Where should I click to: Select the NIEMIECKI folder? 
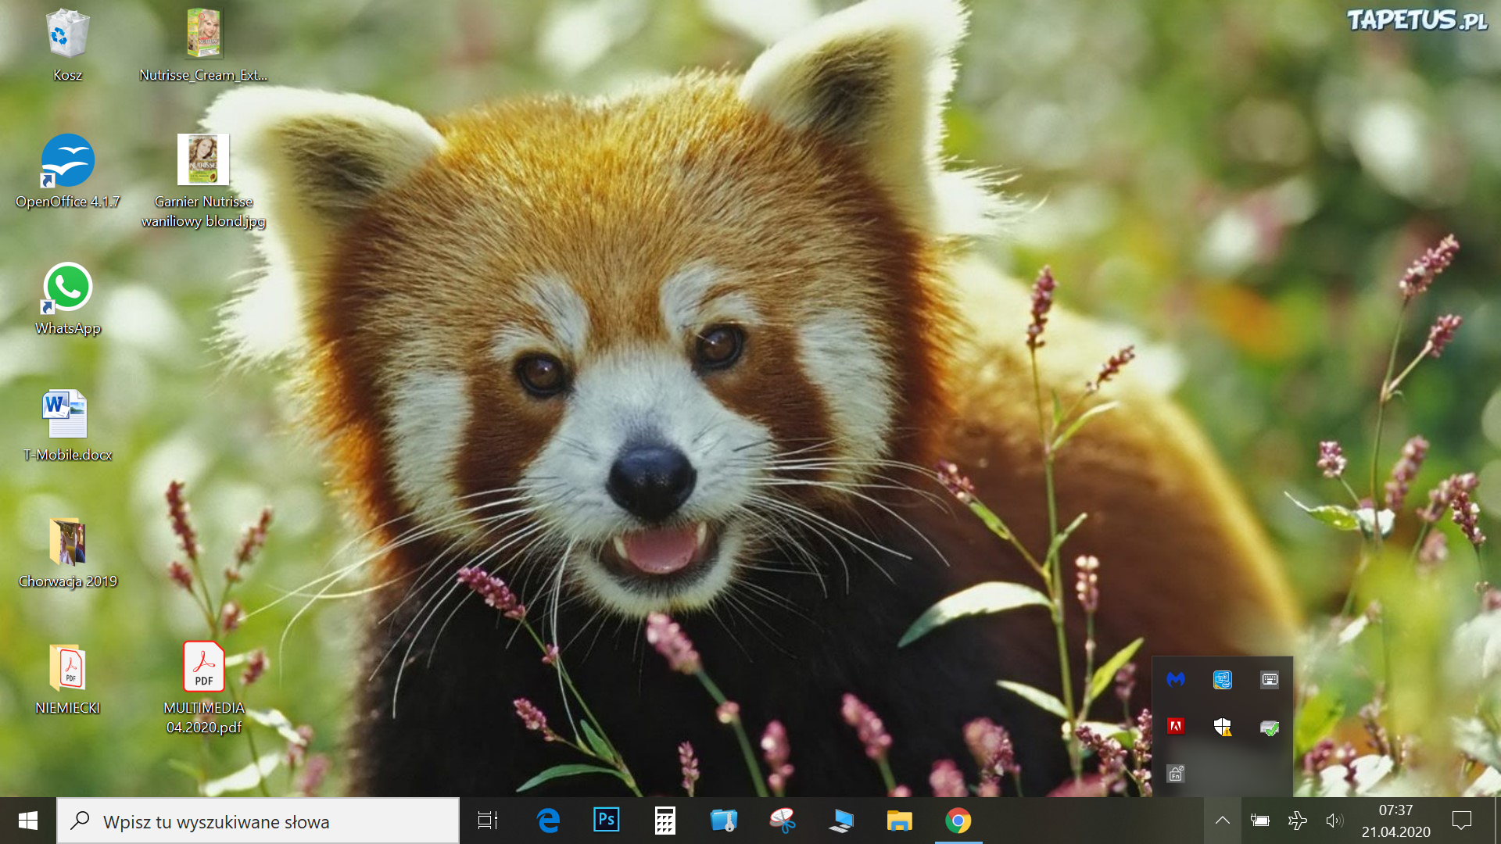[67, 678]
